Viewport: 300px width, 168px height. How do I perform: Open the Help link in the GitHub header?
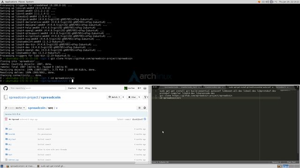94,88
